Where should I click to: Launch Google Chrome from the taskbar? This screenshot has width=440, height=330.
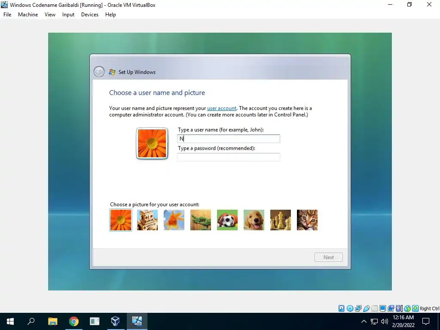(73, 321)
